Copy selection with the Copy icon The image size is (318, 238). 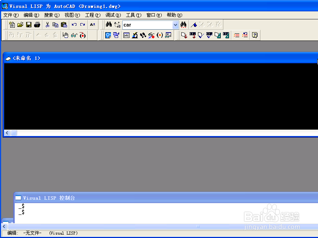(55, 25)
